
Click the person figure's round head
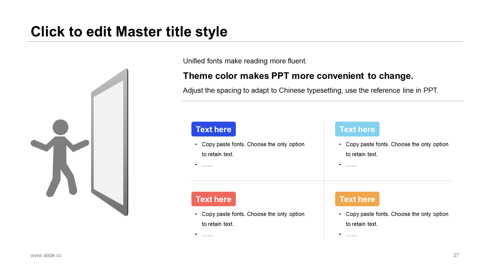(60, 127)
